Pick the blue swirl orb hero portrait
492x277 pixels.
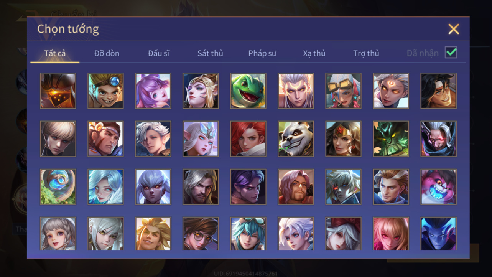[x=58, y=187]
